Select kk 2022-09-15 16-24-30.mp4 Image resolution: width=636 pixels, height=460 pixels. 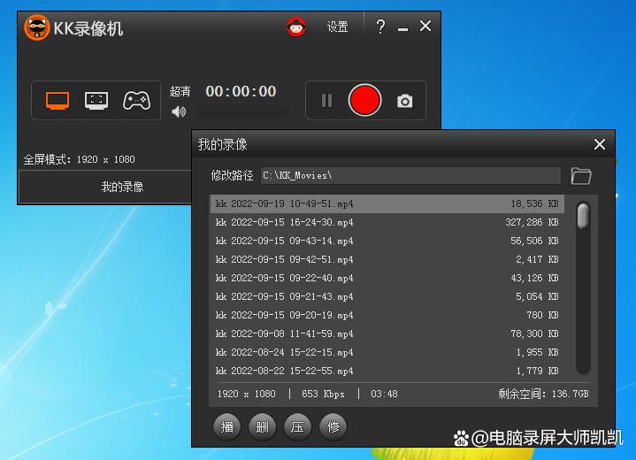pyautogui.click(x=387, y=222)
